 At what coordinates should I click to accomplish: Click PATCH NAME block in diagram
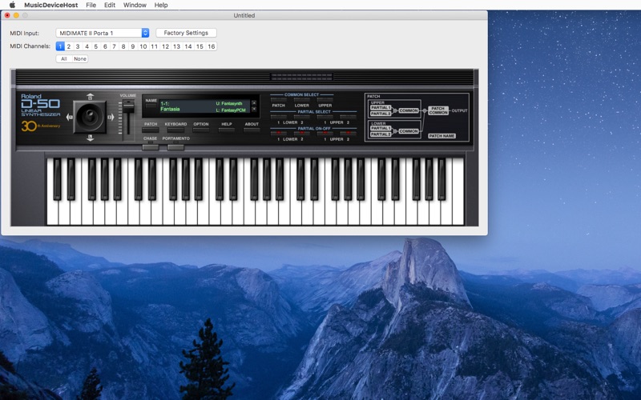442,136
